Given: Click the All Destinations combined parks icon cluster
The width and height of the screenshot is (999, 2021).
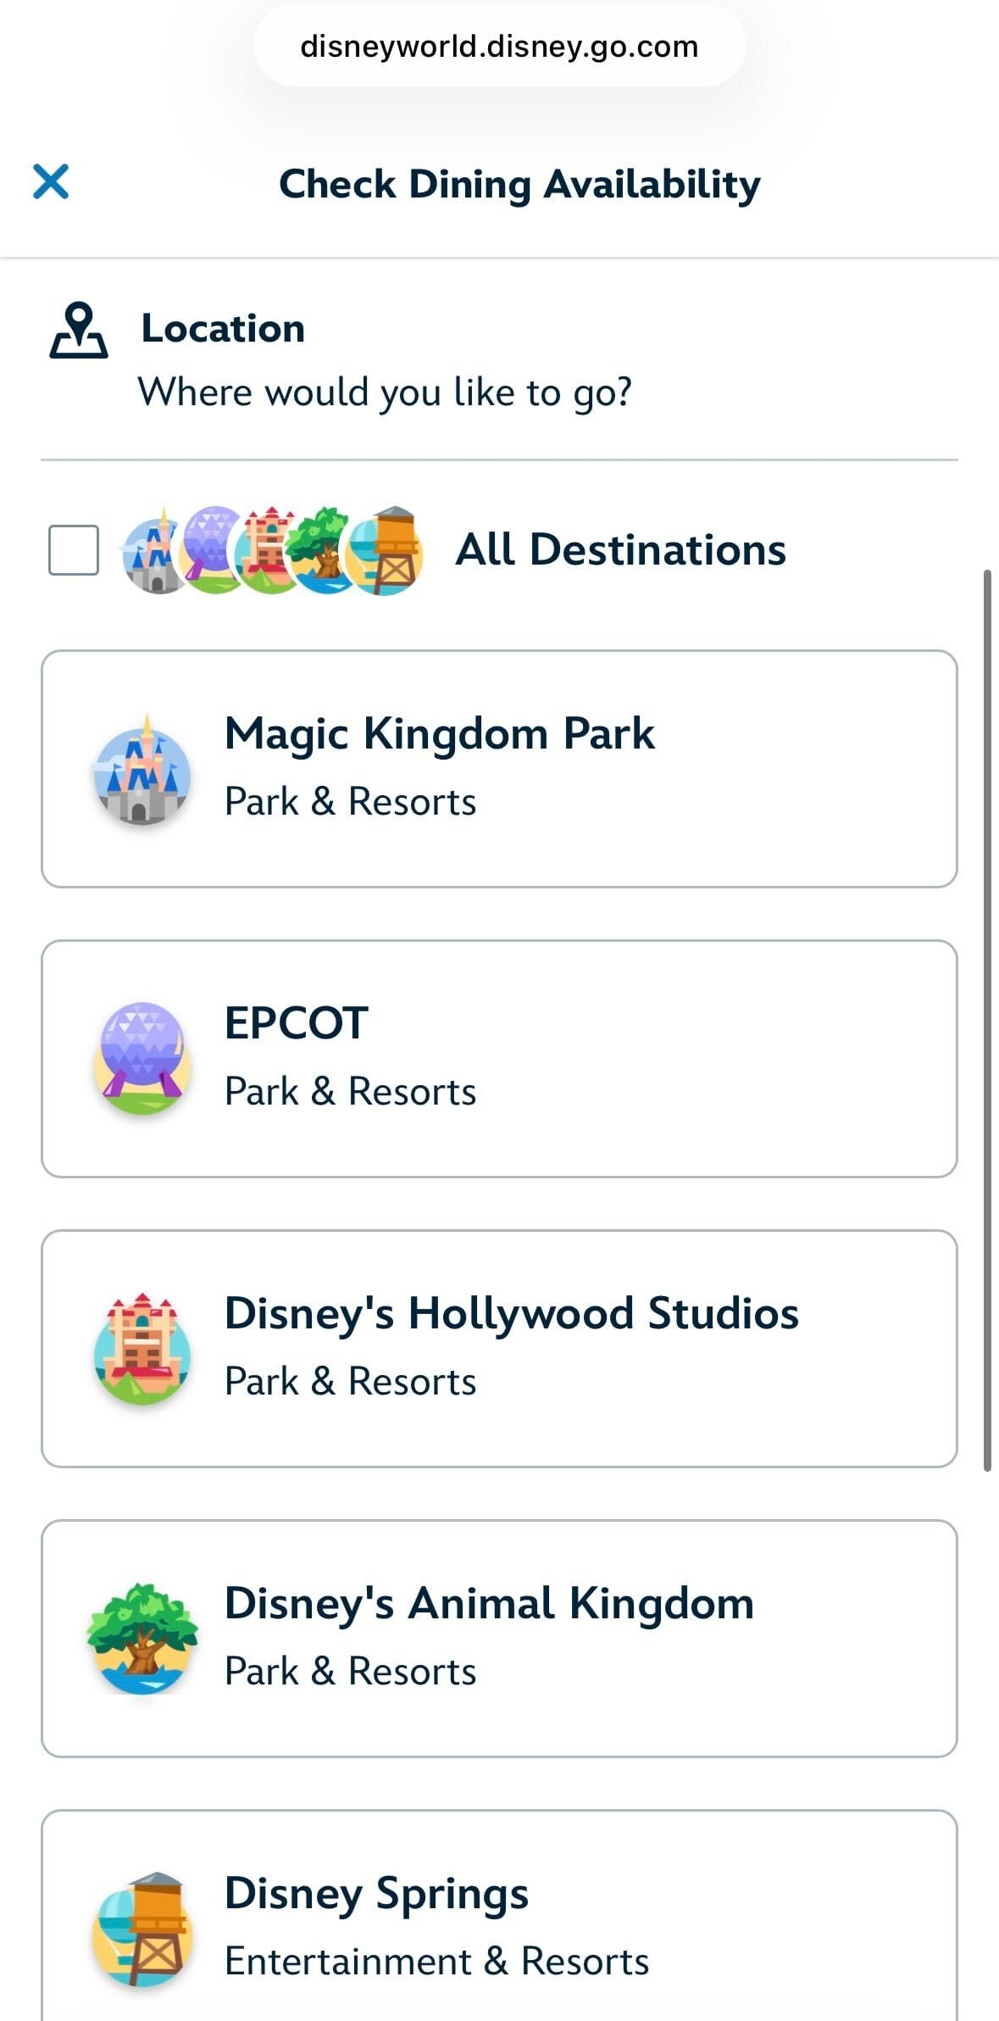Looking at the screenshot, I should [271, 550].
